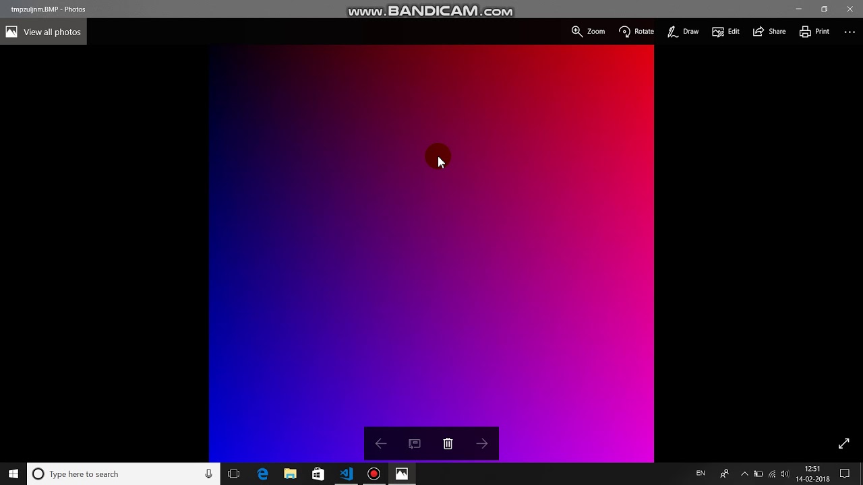Screen dimensions: 863x485
Task: Open Edit for this image
Action: coord(726,32)
